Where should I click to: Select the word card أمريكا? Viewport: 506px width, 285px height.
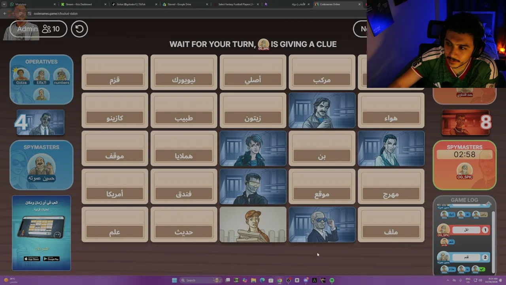pos(115,186)
